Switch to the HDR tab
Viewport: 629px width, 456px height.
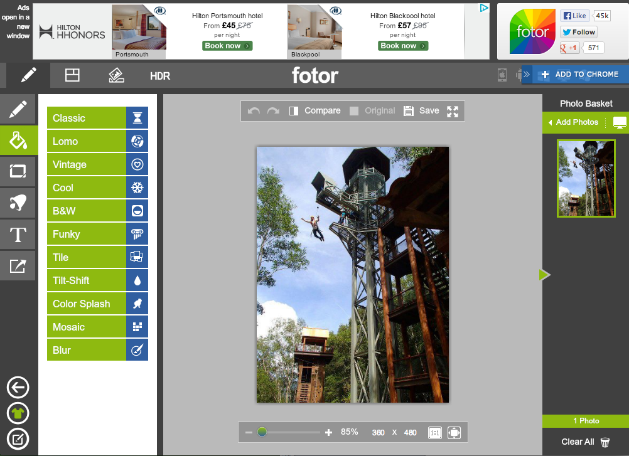[160, 77]
